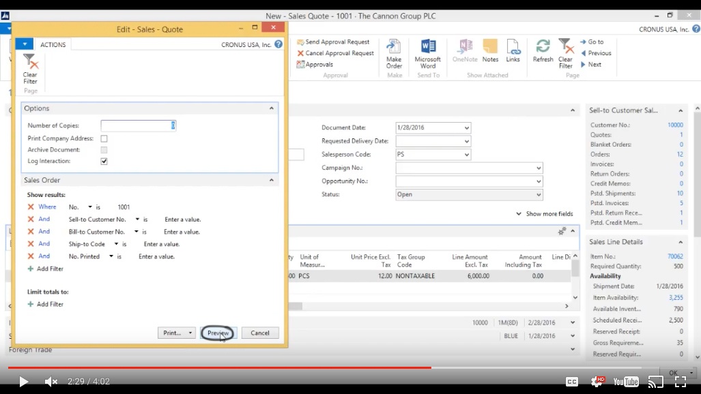The width and height of the screenshot is (701, 394).
Task: Open Campaign No. dropdown
Action: coord(539,168)
